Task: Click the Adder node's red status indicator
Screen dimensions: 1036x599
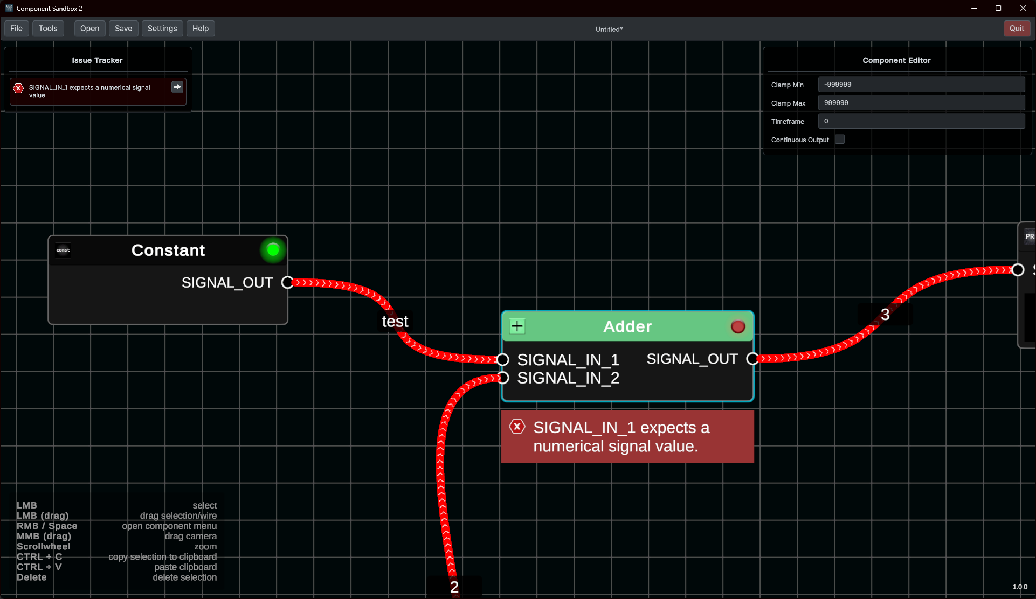Action: click(737, 326)
